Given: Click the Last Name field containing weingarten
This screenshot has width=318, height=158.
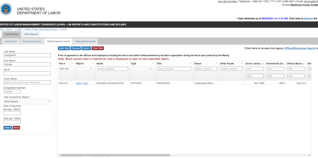Looking at the screenshot, I should click(27, 55).
